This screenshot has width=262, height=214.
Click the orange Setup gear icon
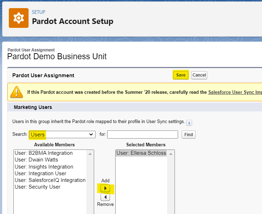[x=19, y=18]
